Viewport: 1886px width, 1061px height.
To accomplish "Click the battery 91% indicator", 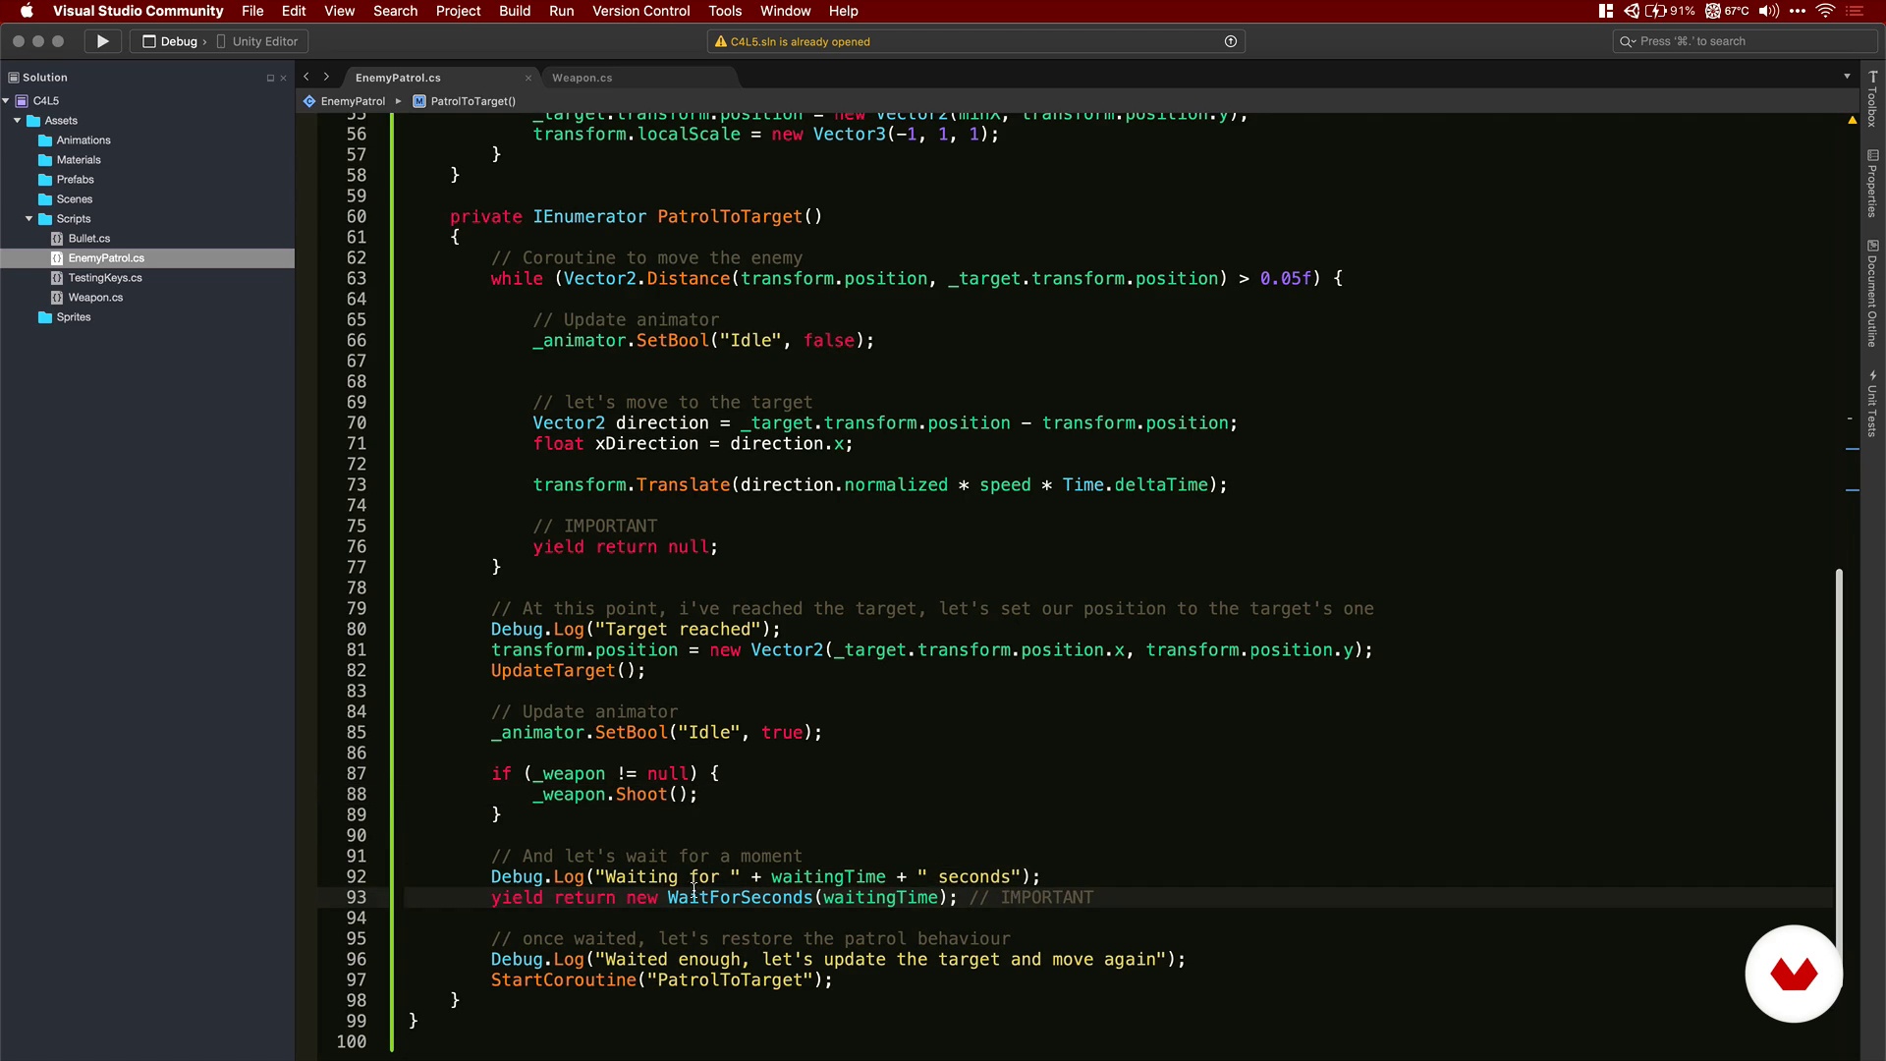I will click(1670, 11).
